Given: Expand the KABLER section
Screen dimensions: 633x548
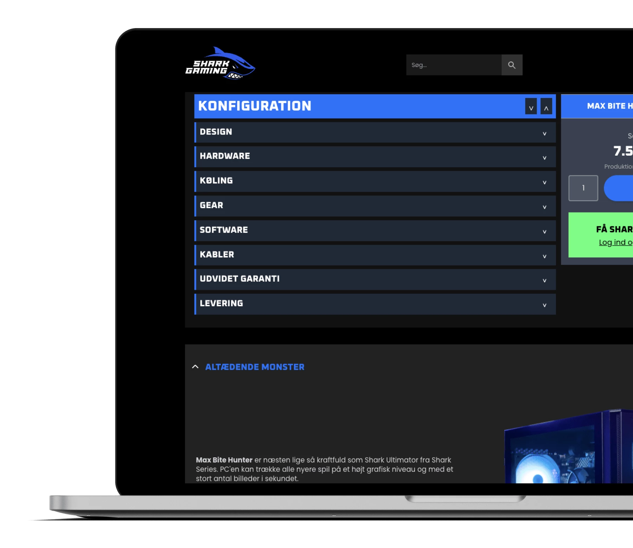Looking at the screenshot, I should click(x=375, y=255).
